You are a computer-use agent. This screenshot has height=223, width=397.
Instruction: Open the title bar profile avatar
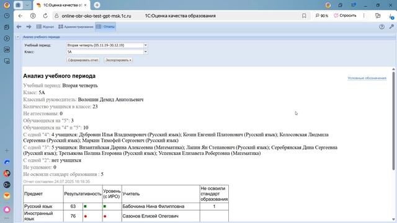tap(328, 5)
